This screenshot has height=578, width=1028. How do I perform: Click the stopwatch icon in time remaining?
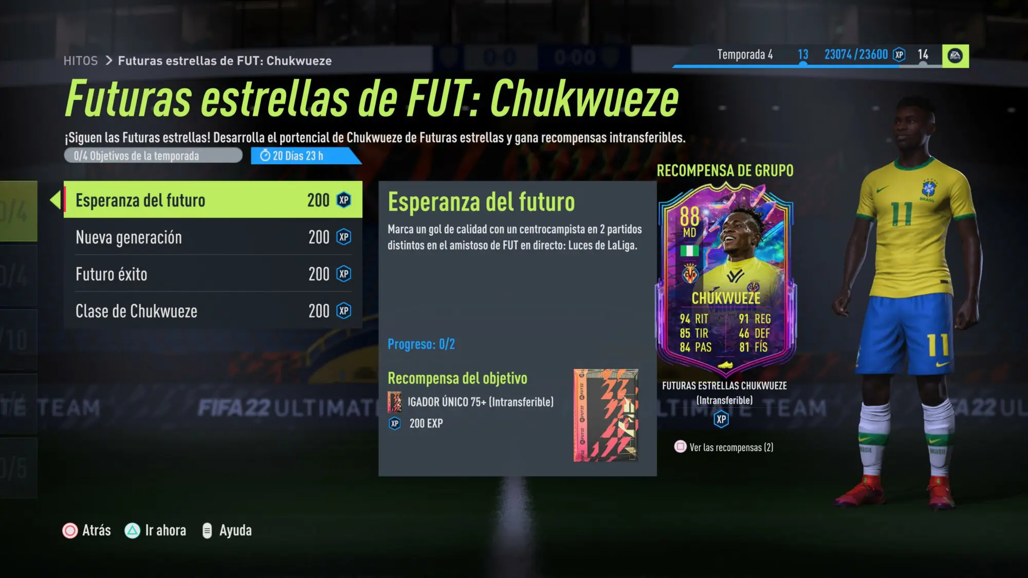click(x=265, y=156)
